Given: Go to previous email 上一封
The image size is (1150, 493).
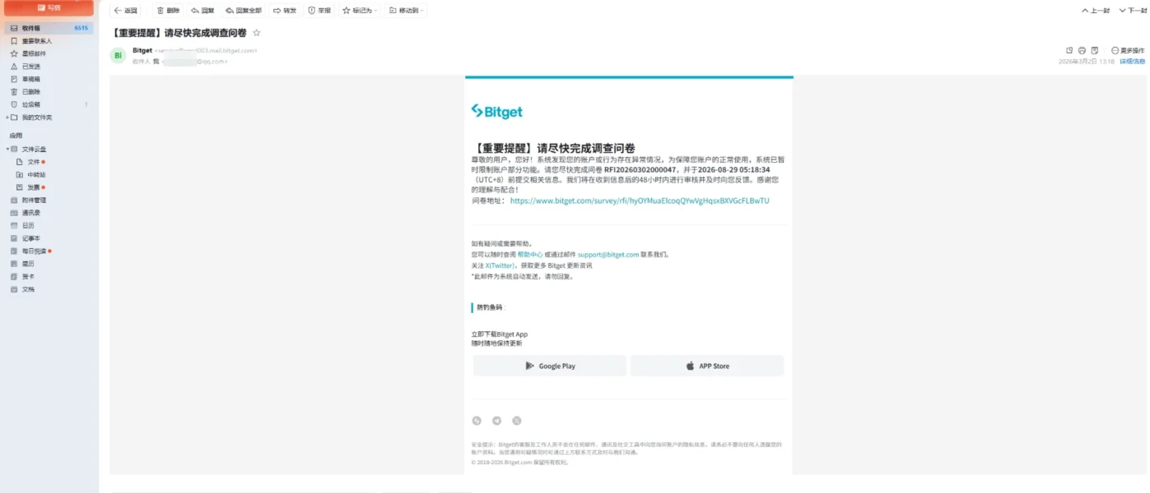Looking at the screenshot, I should (1096, 11).
